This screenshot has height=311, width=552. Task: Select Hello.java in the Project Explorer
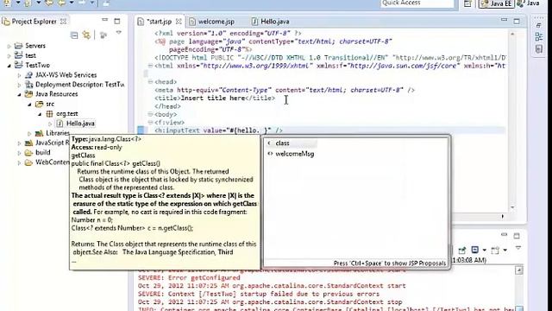[x=80, y=124]
